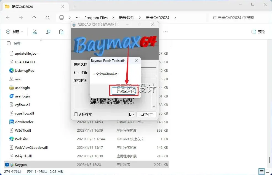Select the WhipTk.dll file name
272x175 pixels.
[23, 156]
